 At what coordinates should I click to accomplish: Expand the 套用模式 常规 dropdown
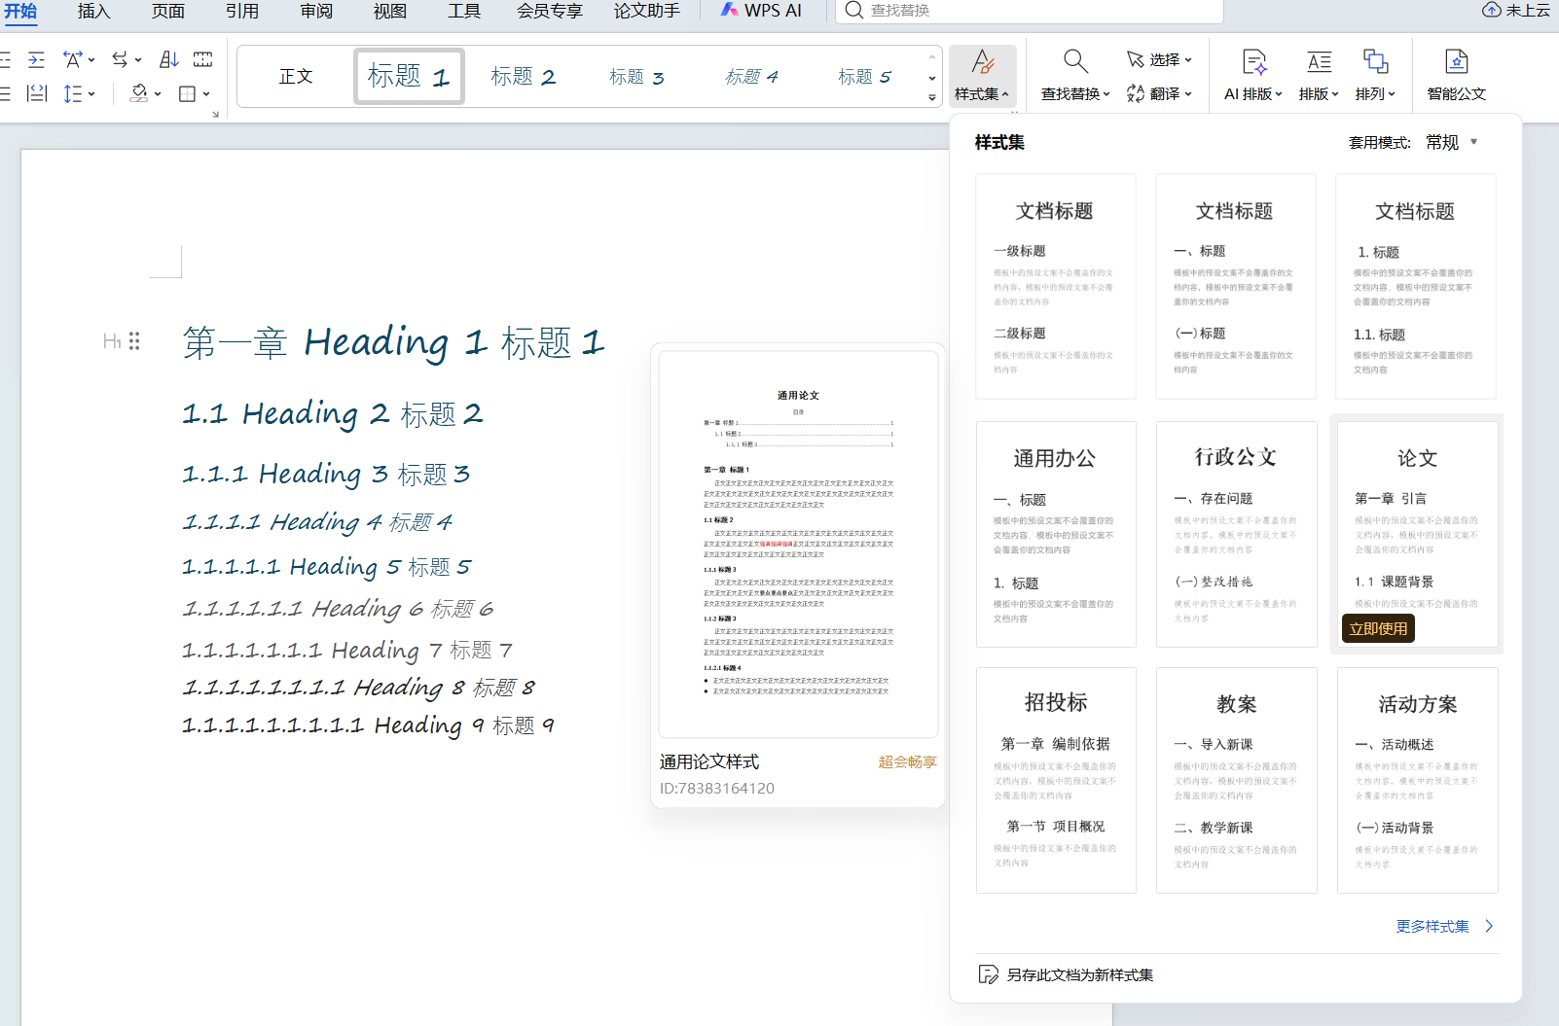click(x=1473, y=142)
